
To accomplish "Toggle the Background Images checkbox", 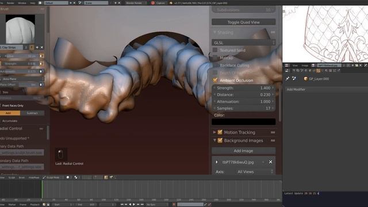I will tap(220, 140).
